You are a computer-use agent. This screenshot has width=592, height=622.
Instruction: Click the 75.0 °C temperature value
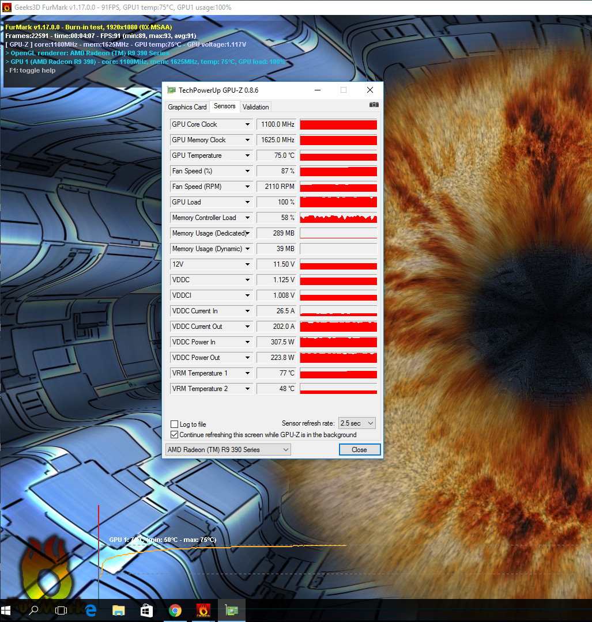coord(277,155)
